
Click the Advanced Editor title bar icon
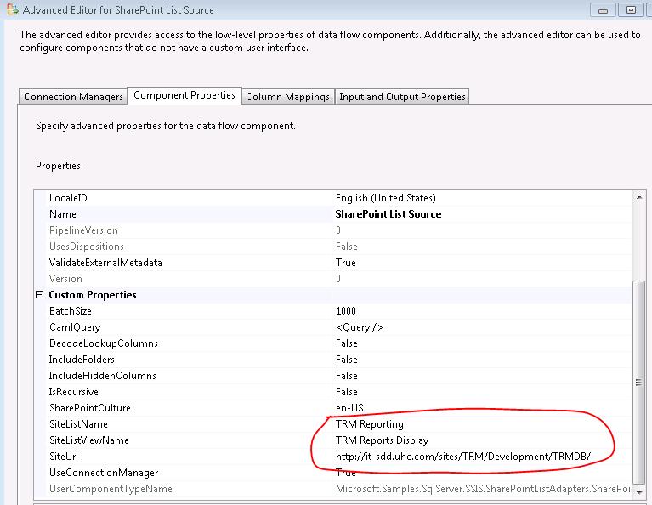(9, 9)
